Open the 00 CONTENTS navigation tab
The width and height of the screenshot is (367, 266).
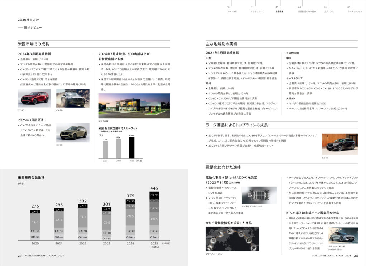pyautogui.click(x=232, y=9)
